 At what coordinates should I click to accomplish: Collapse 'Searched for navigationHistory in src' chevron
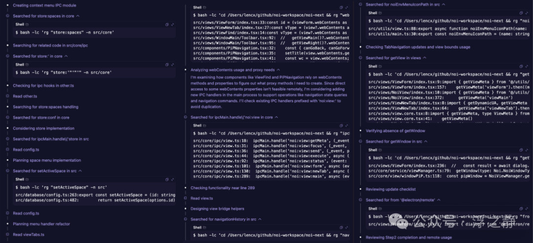tap(260, 219)
